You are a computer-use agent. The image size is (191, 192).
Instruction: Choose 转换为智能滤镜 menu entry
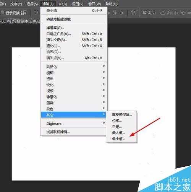[x=74, y=19]
